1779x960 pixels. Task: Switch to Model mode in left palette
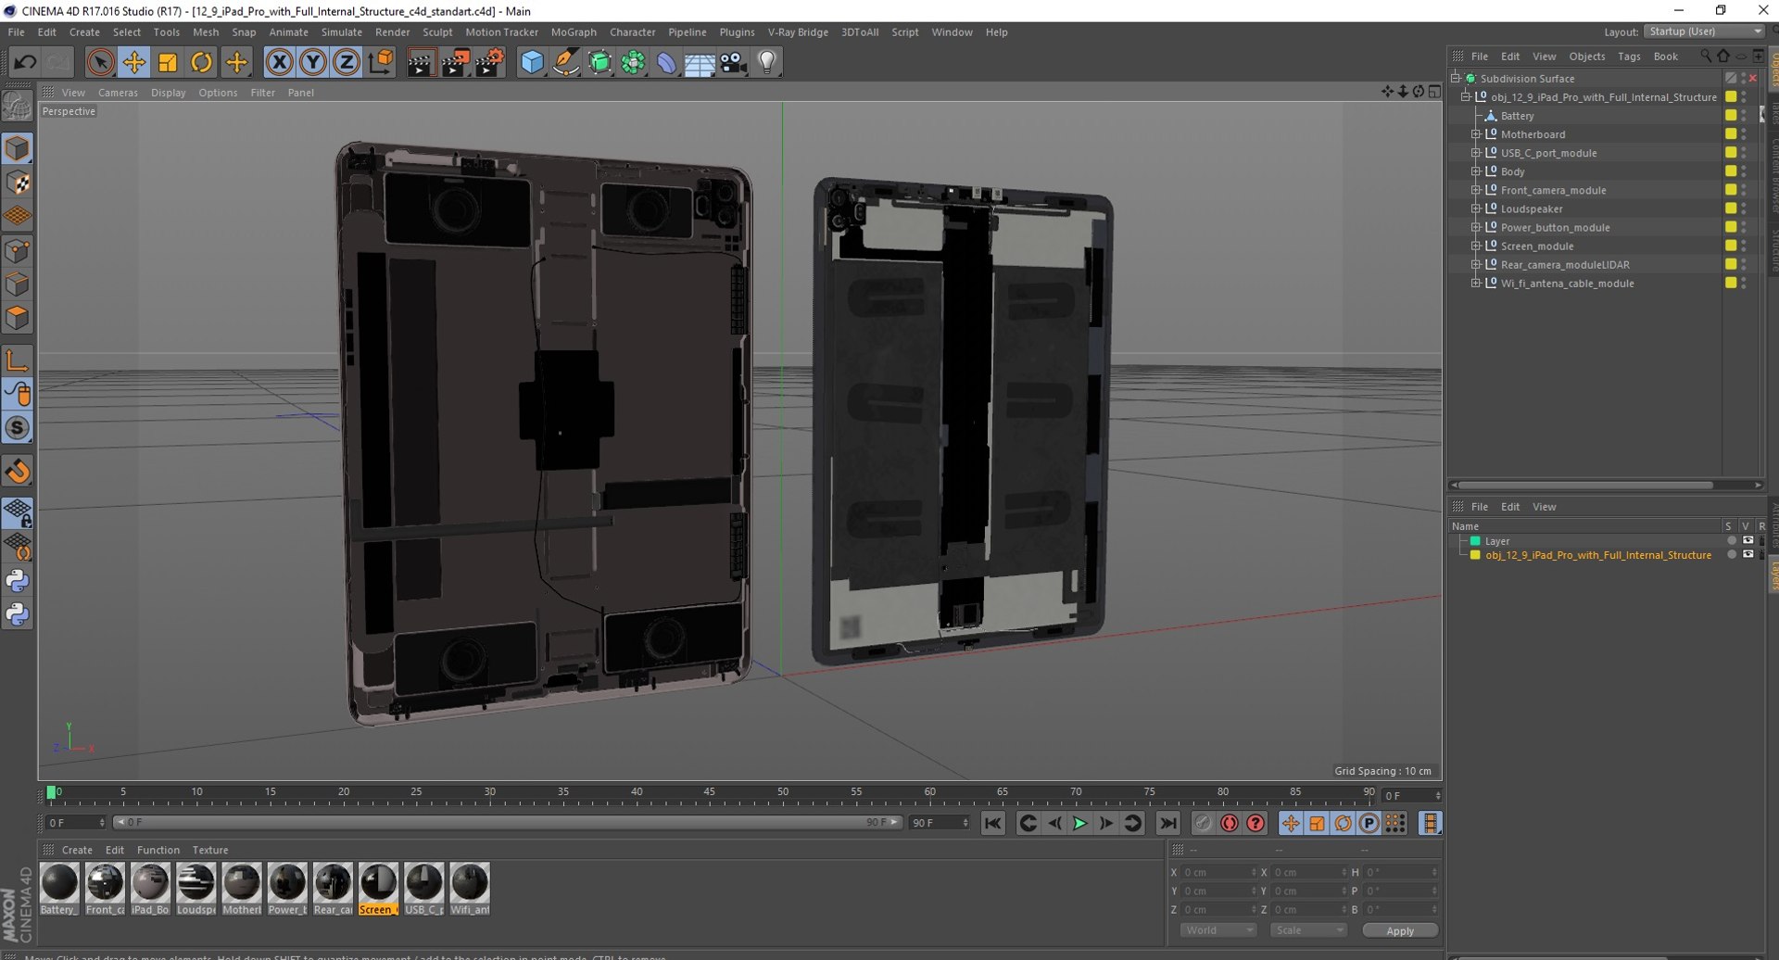[x=18, y=148]
